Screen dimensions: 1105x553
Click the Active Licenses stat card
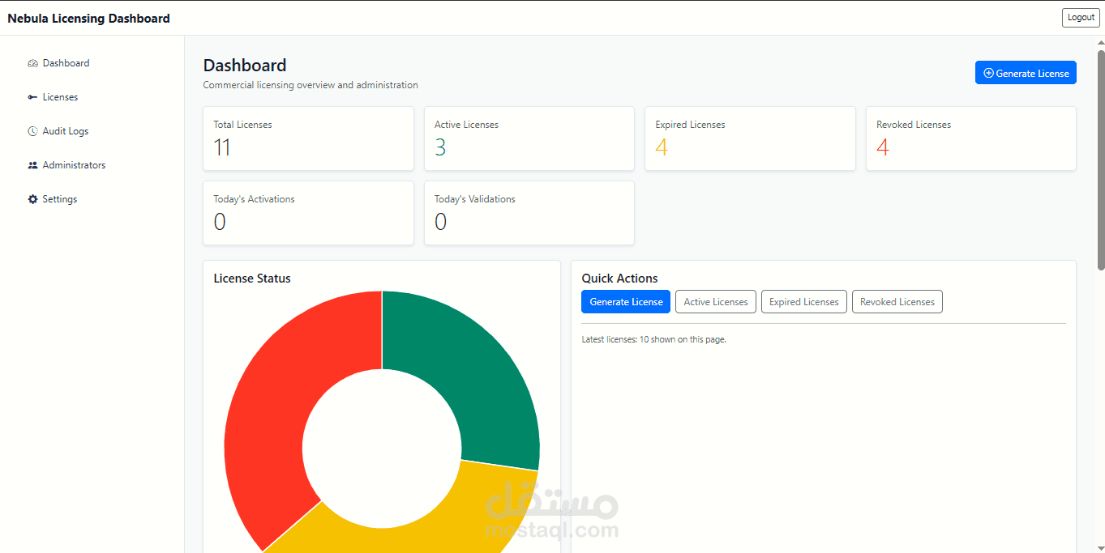tap(529, 138)
